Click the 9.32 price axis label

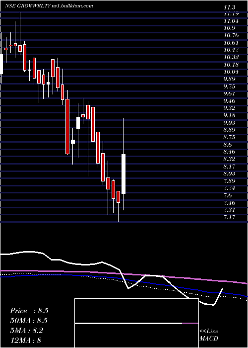(x=229, y=108)
